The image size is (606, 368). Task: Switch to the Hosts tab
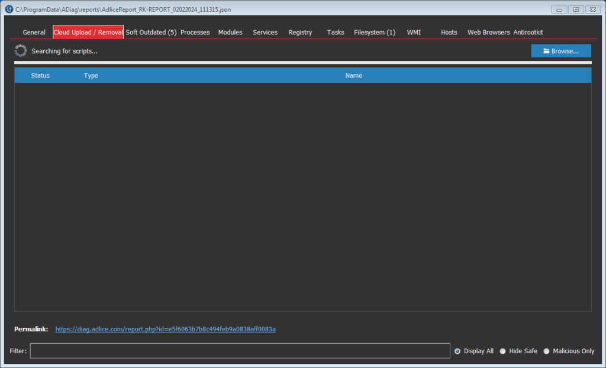coord(449,33)
